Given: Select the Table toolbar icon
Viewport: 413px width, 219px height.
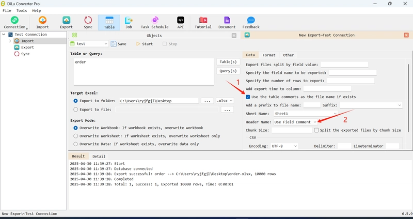Looking at the screenshot, I should click(x=109, y=20).
